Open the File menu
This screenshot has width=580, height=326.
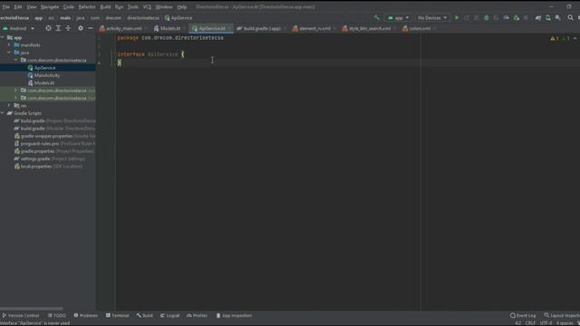point(6,7)
